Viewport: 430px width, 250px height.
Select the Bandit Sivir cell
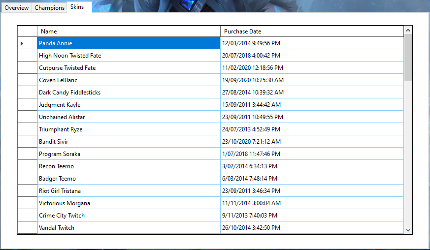point(129,142)
